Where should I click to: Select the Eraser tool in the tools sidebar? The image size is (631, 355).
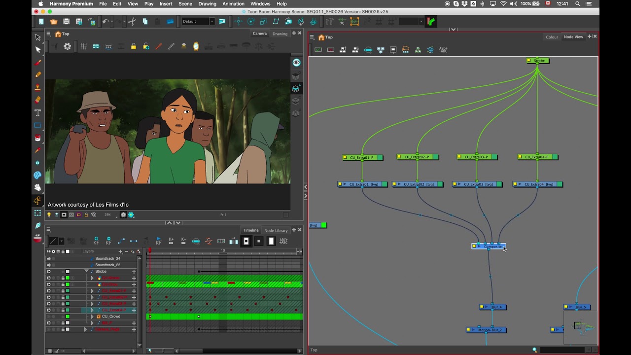38,100
